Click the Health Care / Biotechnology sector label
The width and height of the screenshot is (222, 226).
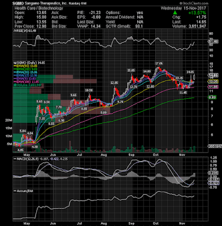38,8
